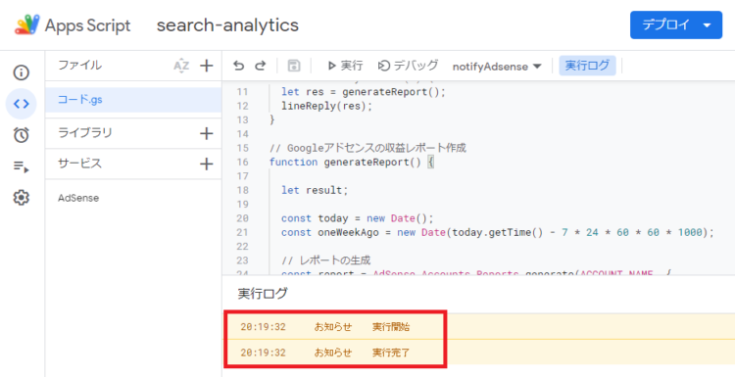Save the project with floppy icon
The width and height of the screenshot is (735, 377).
point(294,66)
